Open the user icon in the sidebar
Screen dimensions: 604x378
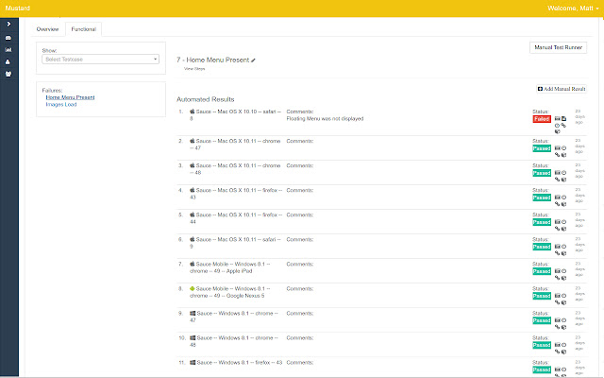[8, 61]
